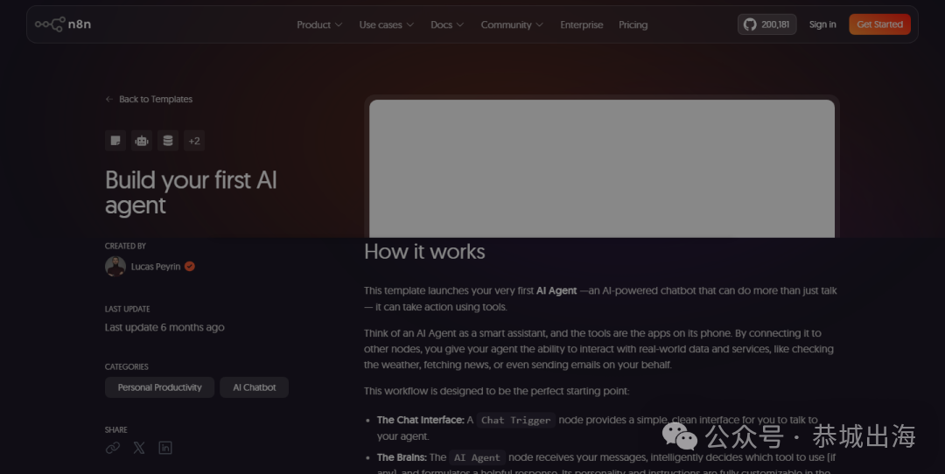
Task: Click the Get Started button
Action: coord(879,24)
